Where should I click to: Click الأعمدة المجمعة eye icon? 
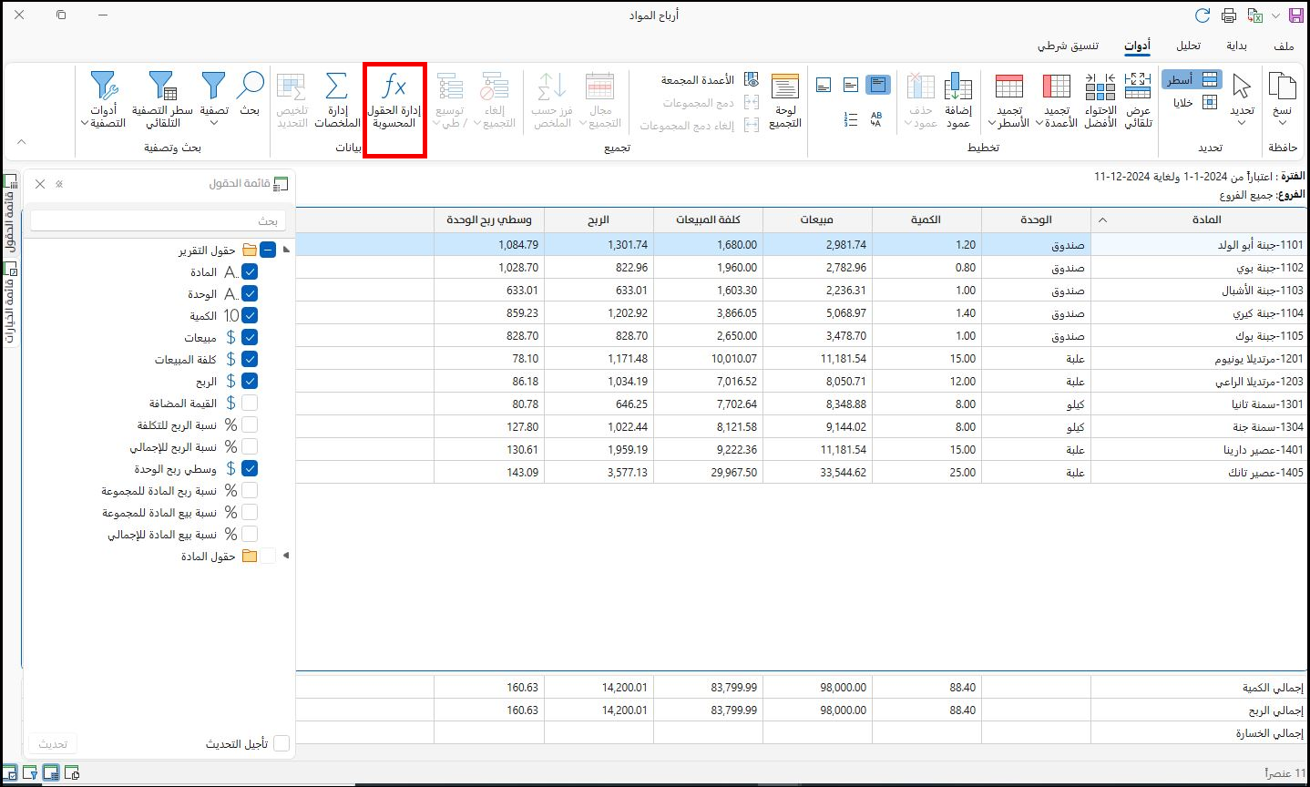[x=752, y=80]
